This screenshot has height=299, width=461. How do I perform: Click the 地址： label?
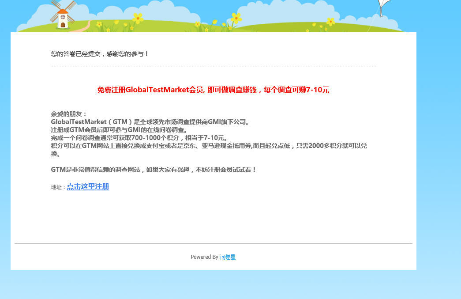(59, 187)
